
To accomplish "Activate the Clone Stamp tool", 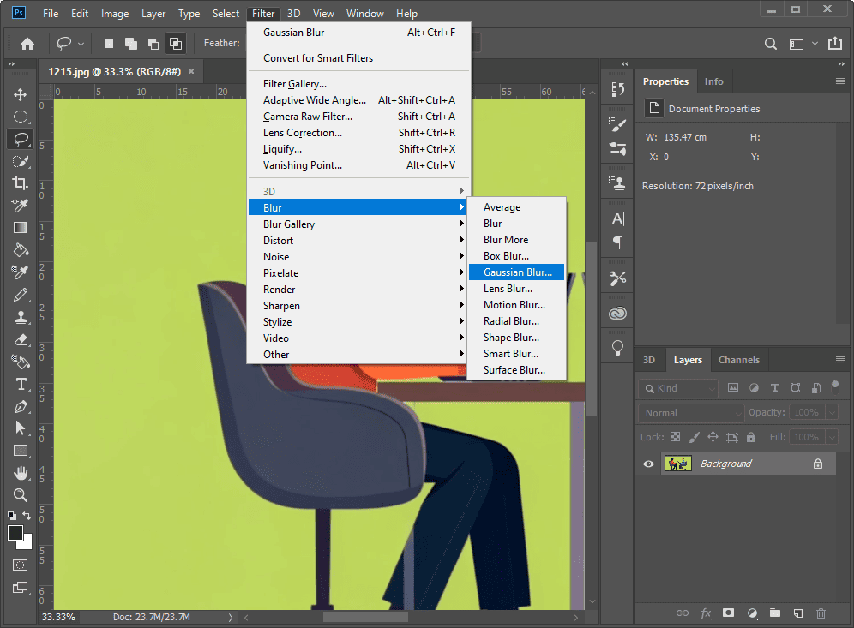I will click(19, 317).
